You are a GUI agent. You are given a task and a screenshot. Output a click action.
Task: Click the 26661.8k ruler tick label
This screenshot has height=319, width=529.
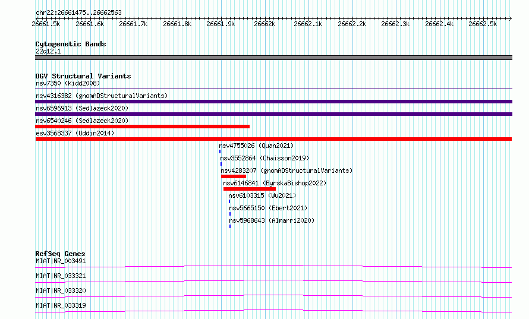click(x=177, y=24)
